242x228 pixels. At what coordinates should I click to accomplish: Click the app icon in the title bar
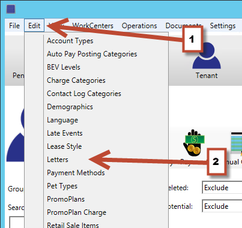click(x=11, y=9)
